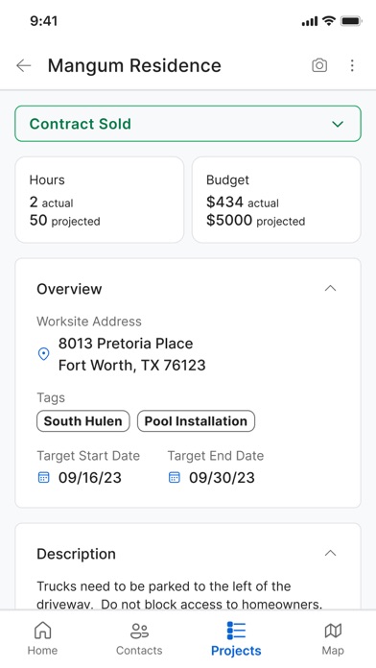Viewport: 376px width, 668px height.
Task: Tap the 09/16/23 start date value
Action: [x=90, y=478]
